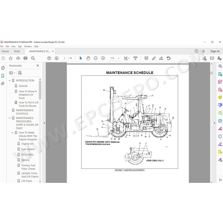Viewport: 223px width, 223px height.
Task: Go to the General bookmark
Action: 23,86
